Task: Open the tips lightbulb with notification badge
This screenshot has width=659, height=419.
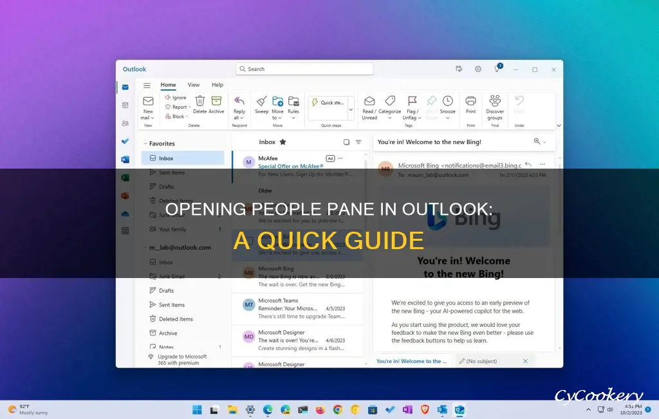Action: coord(497,68)
